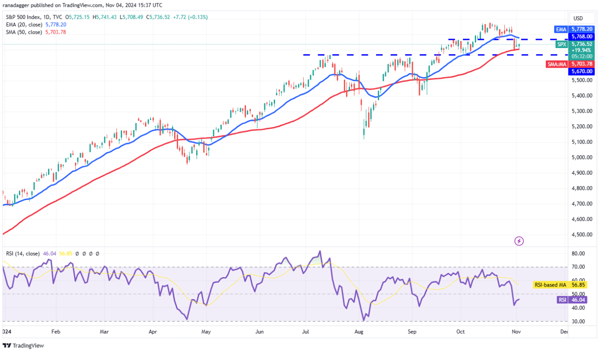This screenshot has width=600, height=352.
Task: Click the 60.00 RSI axis label
Action: coord(578,281)
